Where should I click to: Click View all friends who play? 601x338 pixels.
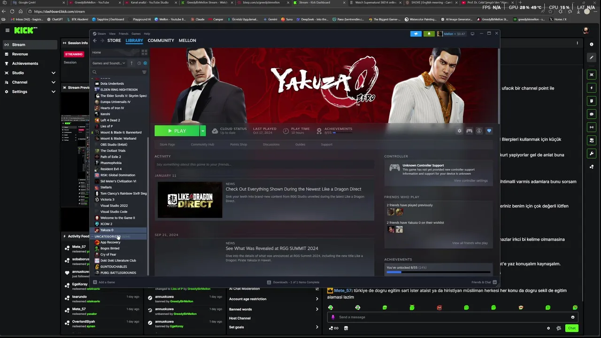[470, 243]
